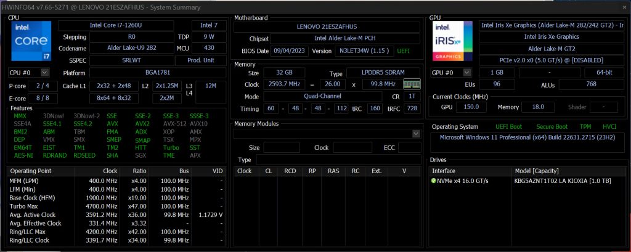The image size is (631, 252).
Task: Select the KIOXIA 1.0 TB drive model
Action: coord(563,181)
